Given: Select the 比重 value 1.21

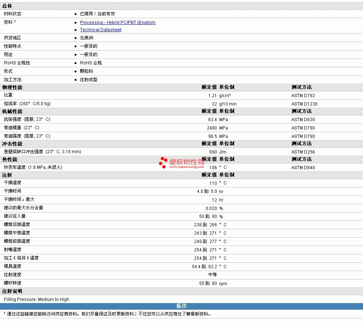Looking at the screenshot, I should (212, 96).
